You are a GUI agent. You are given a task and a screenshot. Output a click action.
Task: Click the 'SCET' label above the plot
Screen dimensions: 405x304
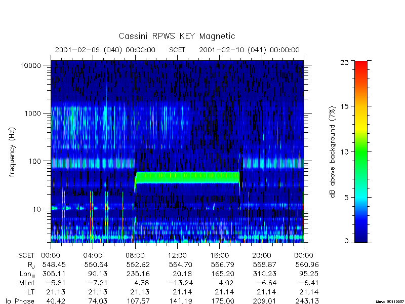click(x=177, y=50)
